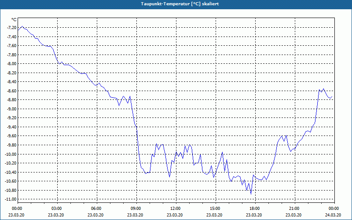This screenshot has height=220, width=352.
Task: Click the -10,80 y-axis label
Action: [11, 191]
